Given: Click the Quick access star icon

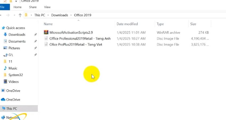Looking at the screenshot, I should point(3,28).
